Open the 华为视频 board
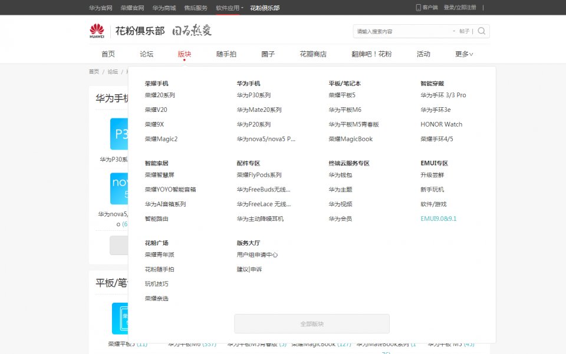 [340, 204]
